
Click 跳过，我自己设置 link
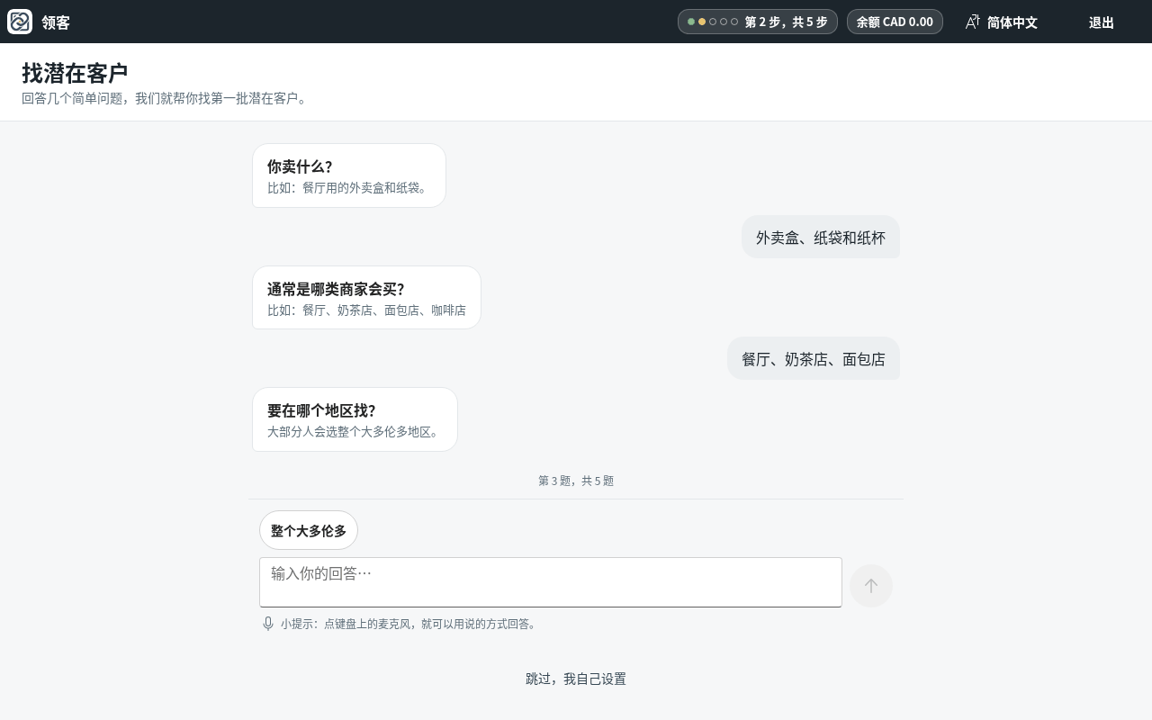click(576, 679)
